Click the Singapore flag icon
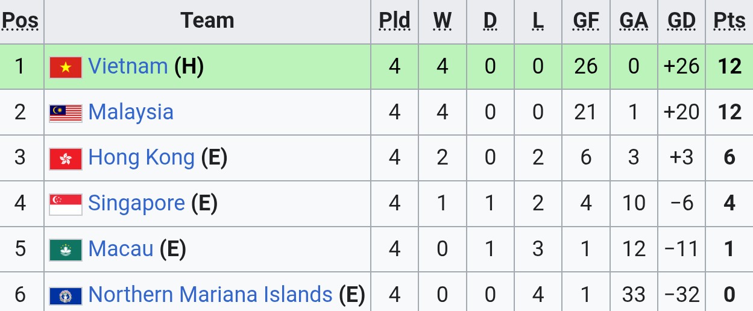Image resolution: width=753 pixels, height=311 pixels. [x=66, y=204]
